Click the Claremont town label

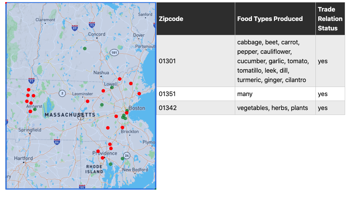pyautogui.click(x=45, y=20)
